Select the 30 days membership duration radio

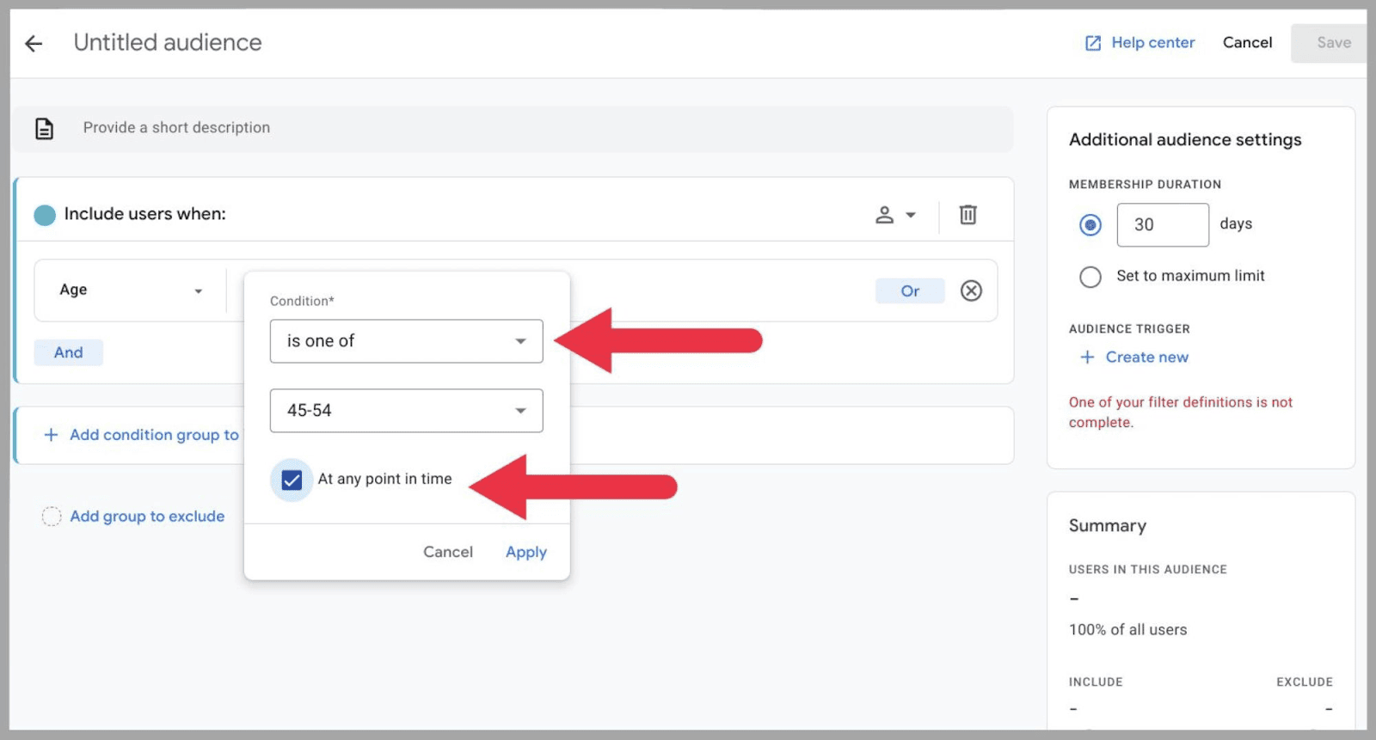click(x=1090, y=225)
